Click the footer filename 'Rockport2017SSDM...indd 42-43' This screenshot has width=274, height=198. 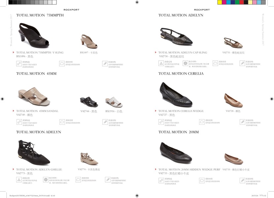click(x=32, y=196)
